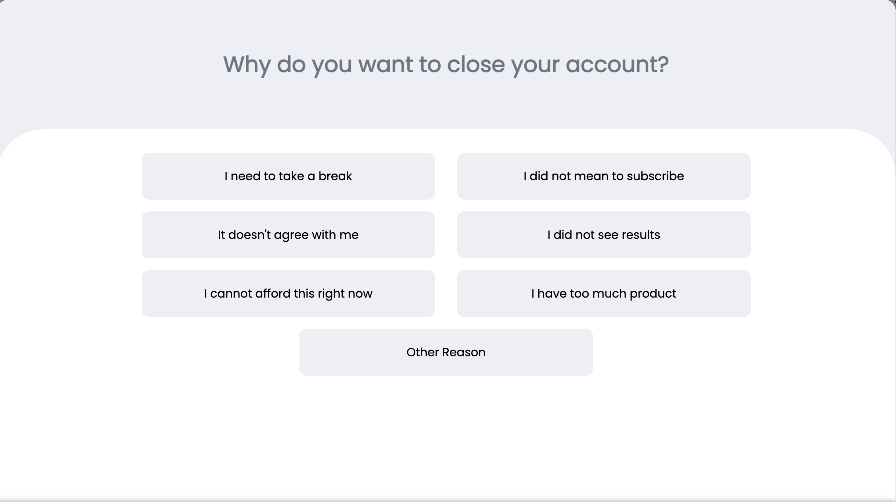Pick "I did not see results" reason

pos(604,235)
